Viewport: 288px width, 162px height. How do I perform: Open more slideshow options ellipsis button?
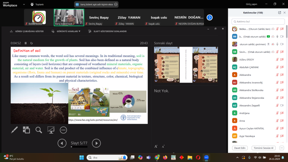tap(63, 130)
